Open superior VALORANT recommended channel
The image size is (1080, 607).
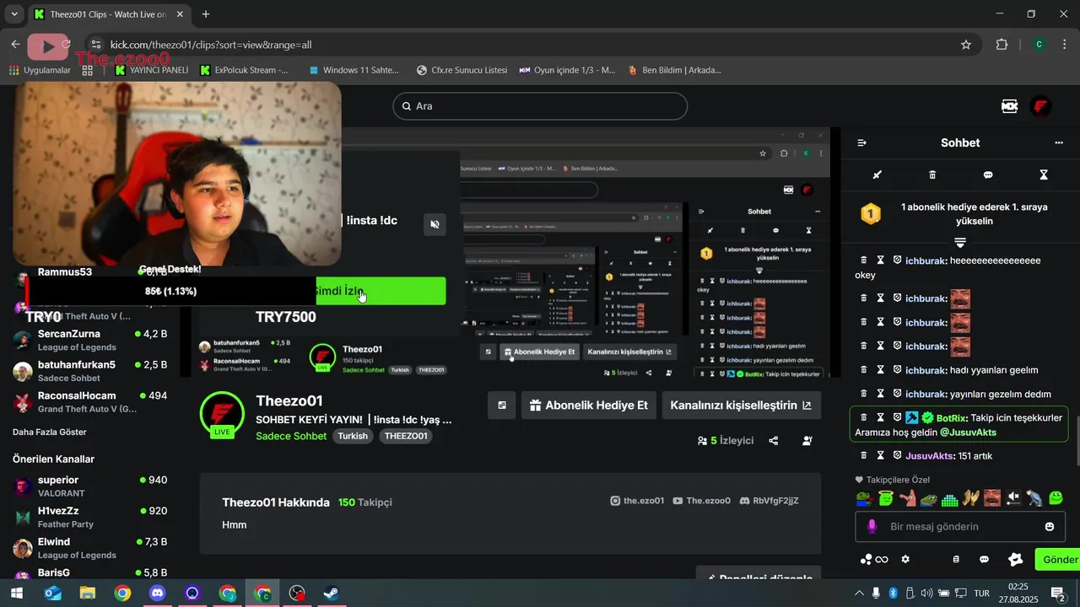pyautogui.click(x=90, y=486)
